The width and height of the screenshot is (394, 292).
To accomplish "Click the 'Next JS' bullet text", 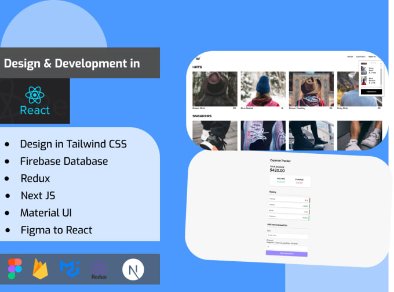I will (x=38, y=196).
